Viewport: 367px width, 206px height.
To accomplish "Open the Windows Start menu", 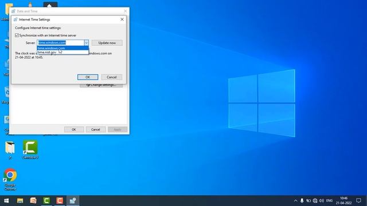I will click(x=6, y=201).
